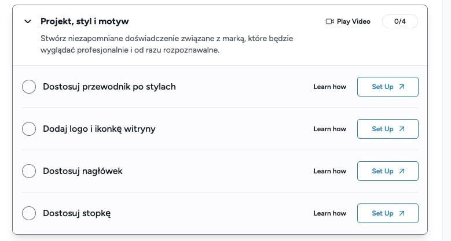Image resolution: width=451 pixels, height=241 pixels.
Task: Click the Projekt, styl i motyw heading text
Action: coord(85,21)
